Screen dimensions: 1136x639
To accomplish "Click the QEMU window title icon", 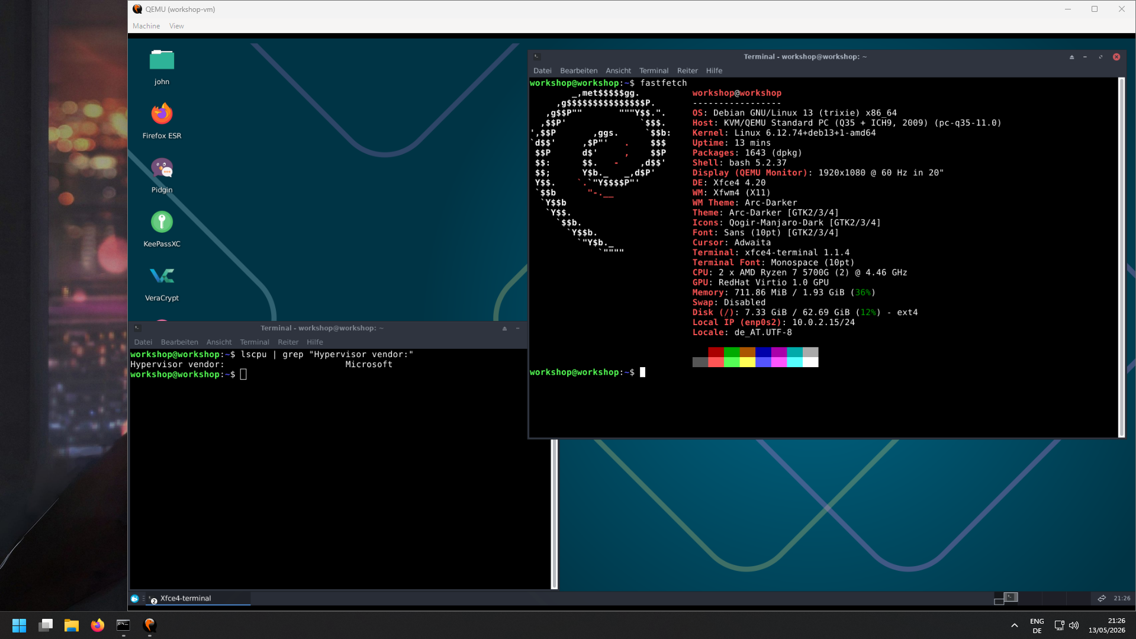I will coord(137,9).
